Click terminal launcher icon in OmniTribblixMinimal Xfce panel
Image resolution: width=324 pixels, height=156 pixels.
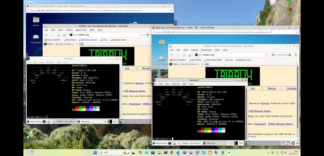point(170,143)
